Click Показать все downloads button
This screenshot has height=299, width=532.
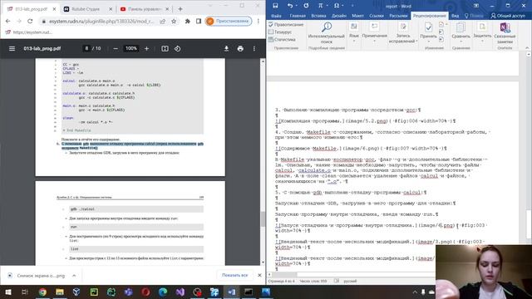234,275
